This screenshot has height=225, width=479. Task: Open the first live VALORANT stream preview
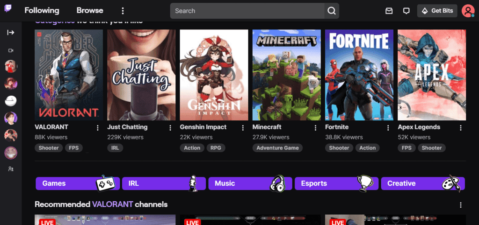[105, 220]
